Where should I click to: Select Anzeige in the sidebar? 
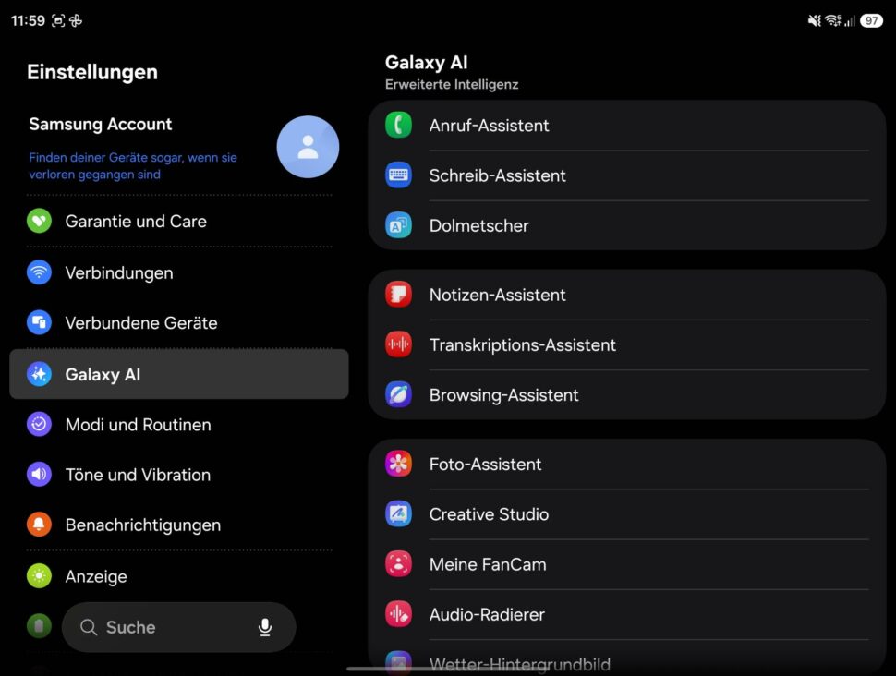(x=179, y=576)
